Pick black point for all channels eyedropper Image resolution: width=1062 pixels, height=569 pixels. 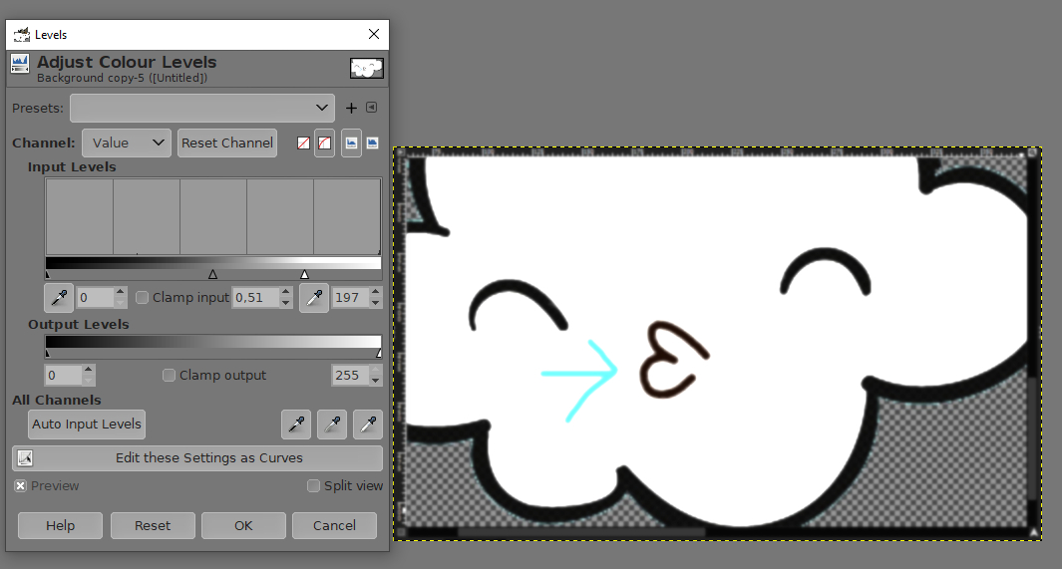coord(296,425)
